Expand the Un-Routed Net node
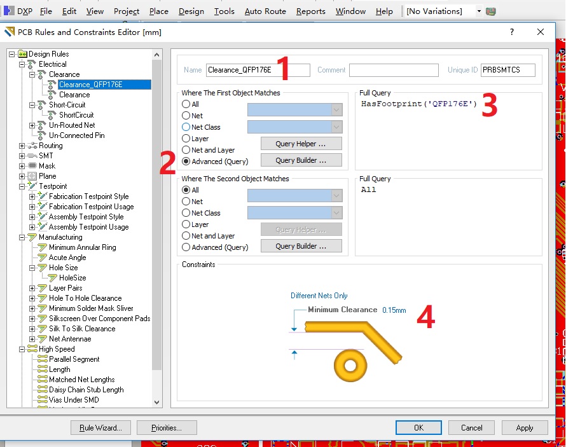This screenshot has width=566, height=447. click(32, 125)
